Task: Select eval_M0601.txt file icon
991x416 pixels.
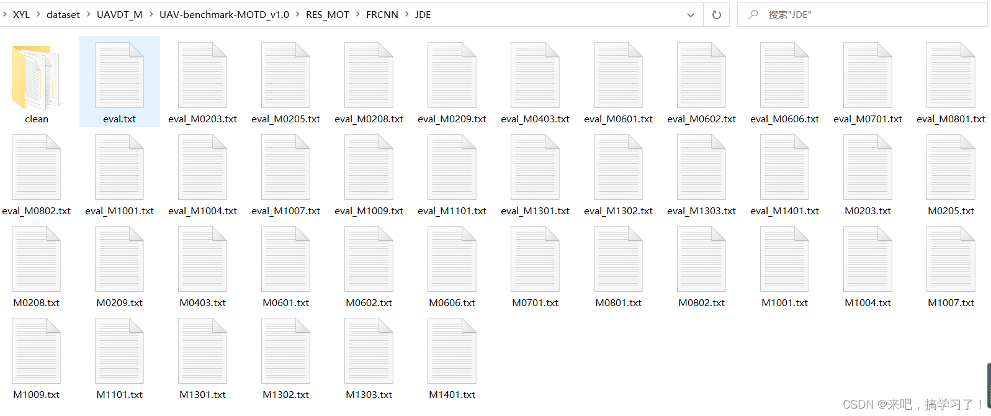Action: tap(618, 75)
